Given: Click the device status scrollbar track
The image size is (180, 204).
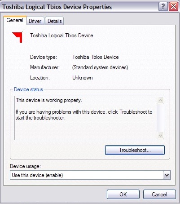Looking at the screenshot, I should click(161, 118).
